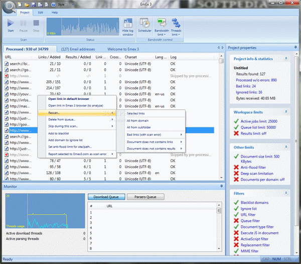
Task: Open the Scheduler
Action: click(x=145, y=25)
